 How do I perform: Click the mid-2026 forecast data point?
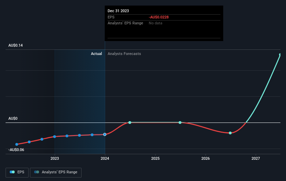pyautogui.click(x=230, y=133)
